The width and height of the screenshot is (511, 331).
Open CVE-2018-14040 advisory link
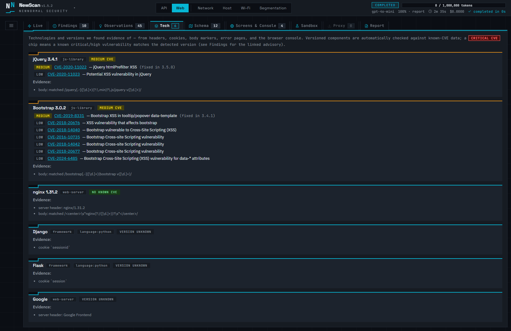(64, 130)
